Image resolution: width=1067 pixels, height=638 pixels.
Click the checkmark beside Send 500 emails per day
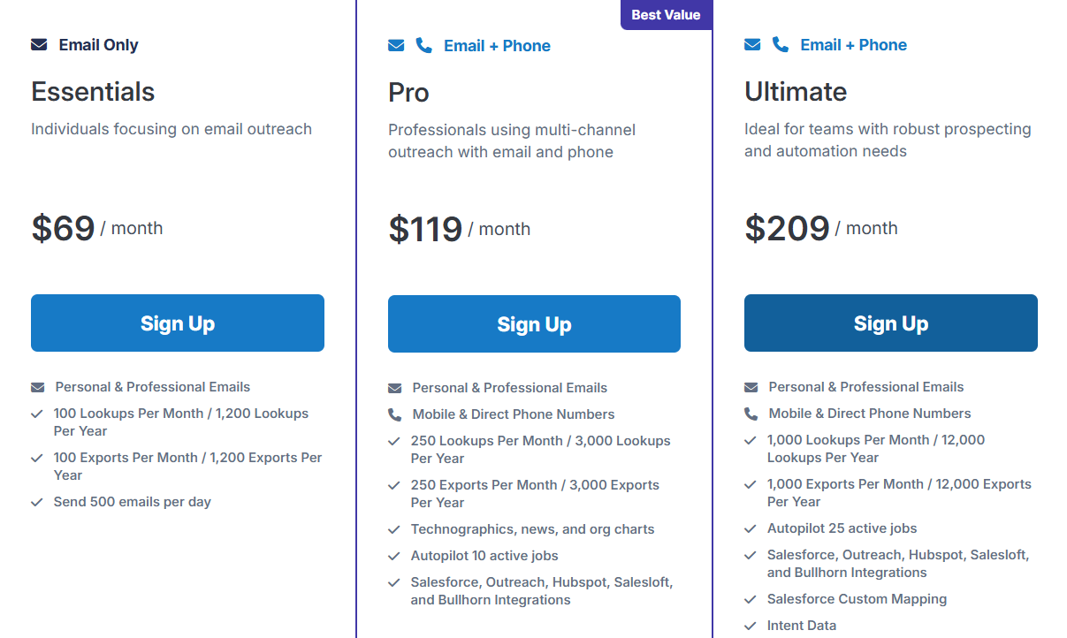(x=37, y=502)
